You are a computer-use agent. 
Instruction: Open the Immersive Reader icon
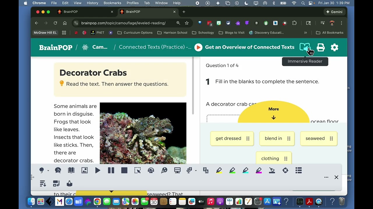tap(305, 47)
